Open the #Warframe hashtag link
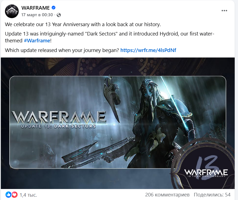 (37, 41)
